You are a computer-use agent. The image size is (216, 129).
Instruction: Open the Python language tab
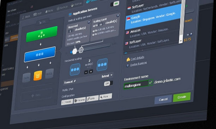pyautogui.click(x=77, y=5)
